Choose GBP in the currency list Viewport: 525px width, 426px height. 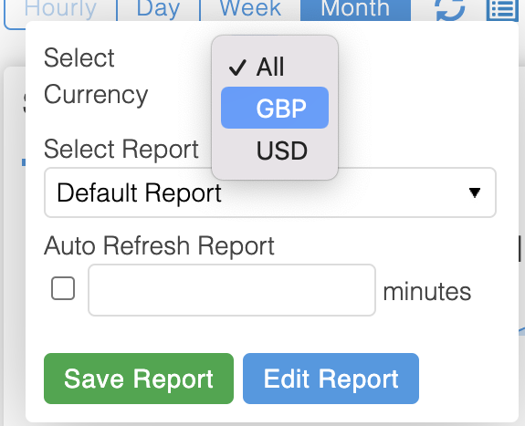tap(275, 108)
